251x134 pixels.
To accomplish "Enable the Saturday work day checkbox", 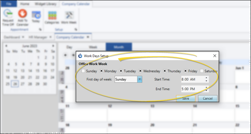I will 202,71.
